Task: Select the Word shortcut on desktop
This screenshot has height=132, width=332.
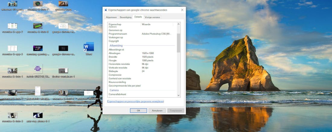Action: [89, 49]
